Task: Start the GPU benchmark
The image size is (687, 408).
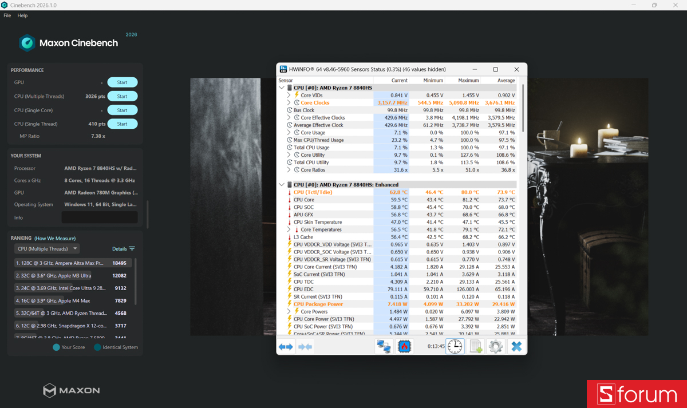Action: point(122,82)
